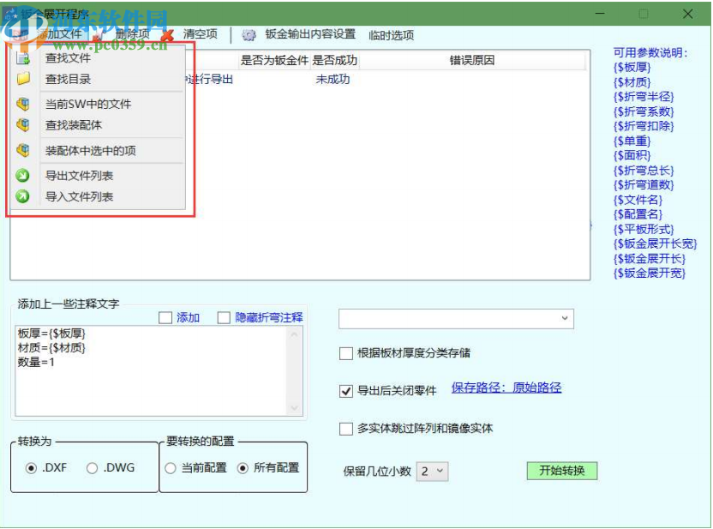The width and height of the screenshot is (713, 529).
Task: Click the 装配体中选中的项 icon
Action: (23, 150)
